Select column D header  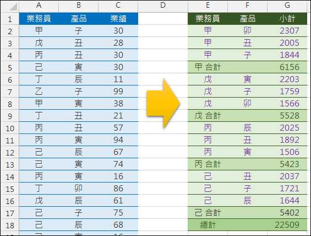[x=163, y=7]
